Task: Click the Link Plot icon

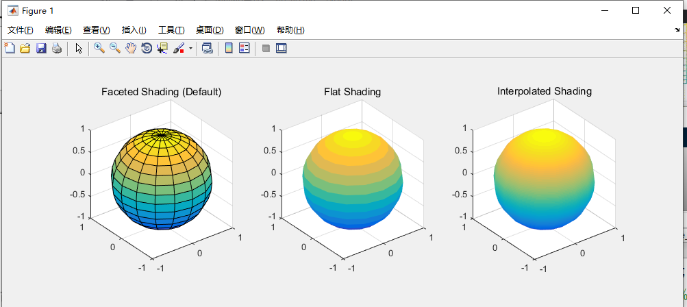Action: coord(208,48)
